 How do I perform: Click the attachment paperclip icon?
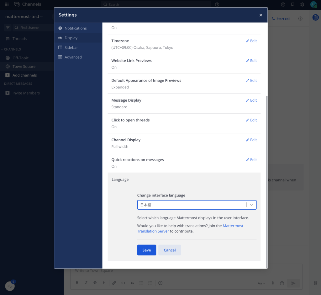(273, 283)
